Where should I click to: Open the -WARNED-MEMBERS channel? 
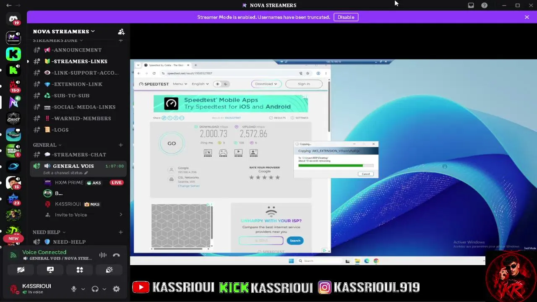click(78, 118)
